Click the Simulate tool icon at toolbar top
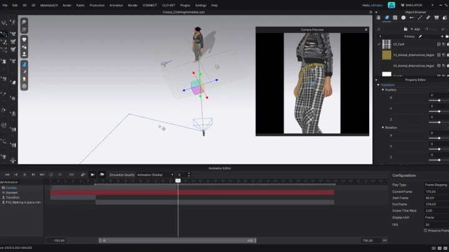Image resolution: width=449 pixels, height=252 pixels. click(4, 22)
